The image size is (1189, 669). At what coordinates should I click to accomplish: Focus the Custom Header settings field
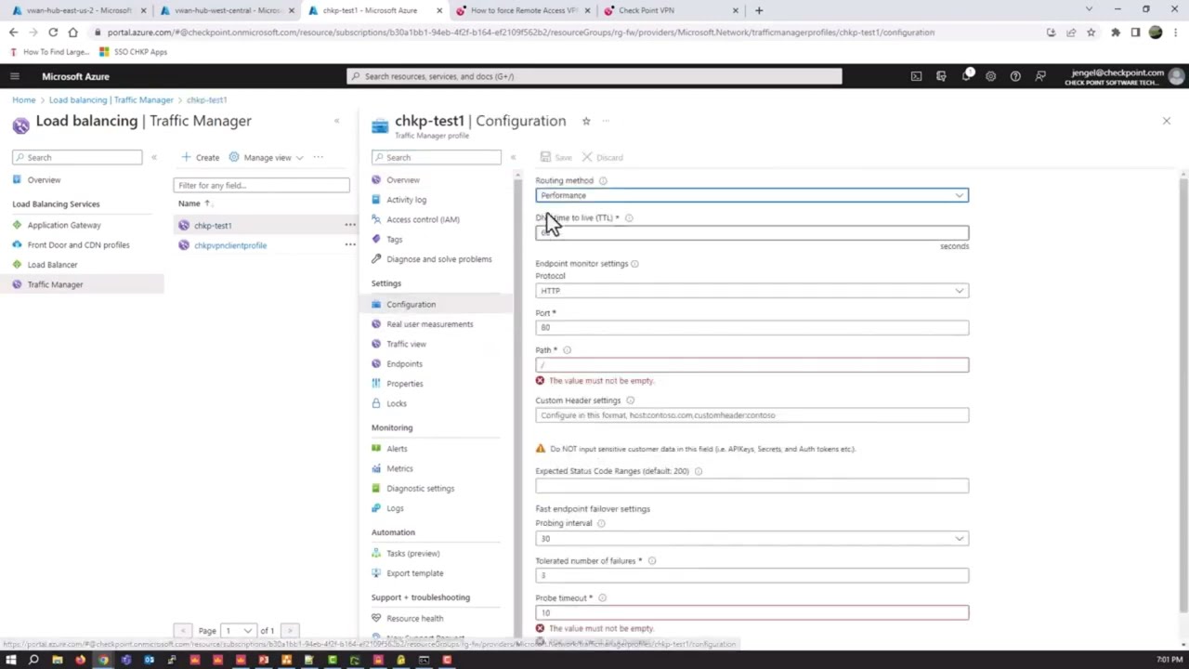(x=751, y=415)
